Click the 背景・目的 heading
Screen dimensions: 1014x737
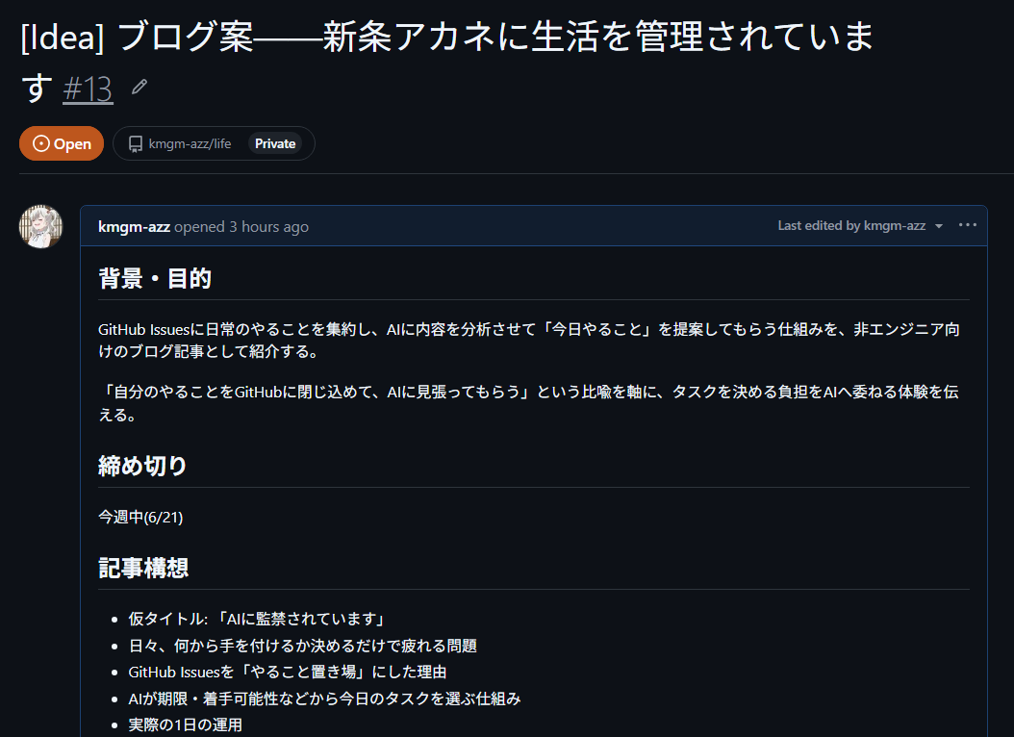[x=155, y=279]
